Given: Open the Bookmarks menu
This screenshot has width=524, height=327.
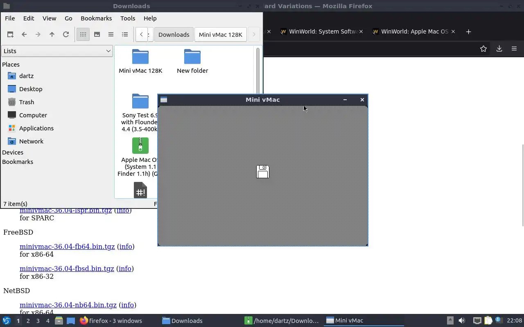Looking at the screenshot, I should pos(96,18).
